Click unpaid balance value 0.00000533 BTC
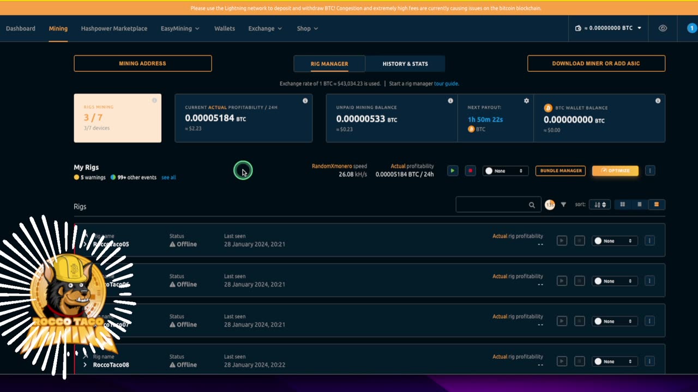Viewport: 698px width, 392px height. coord(366,119)
